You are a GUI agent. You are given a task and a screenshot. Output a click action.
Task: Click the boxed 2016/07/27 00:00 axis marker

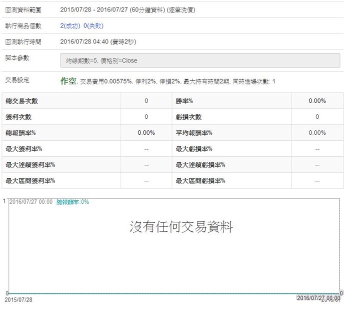click(318, 297)
